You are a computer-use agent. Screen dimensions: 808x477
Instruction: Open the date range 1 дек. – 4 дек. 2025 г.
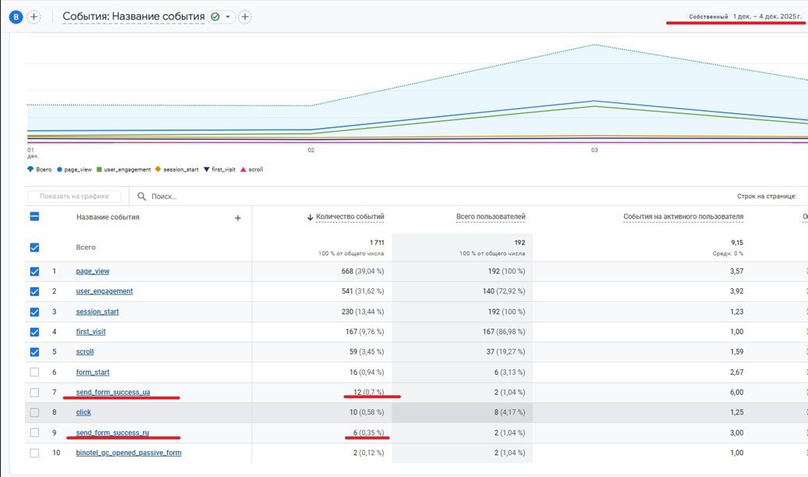point(767,16)
